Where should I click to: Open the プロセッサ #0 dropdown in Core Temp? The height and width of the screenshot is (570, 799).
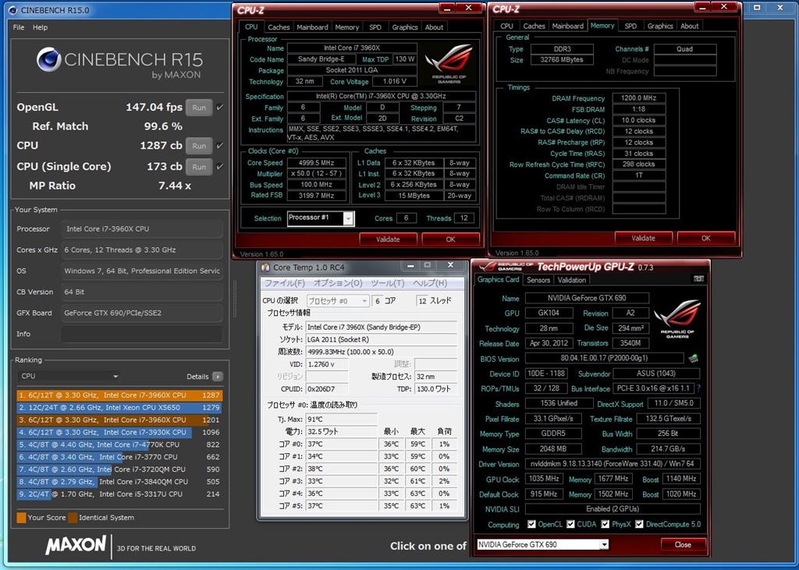click(337, 300)
